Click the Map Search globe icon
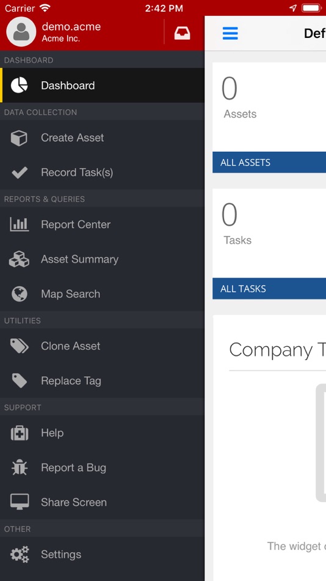Image resolution: width=326 pixels, height=581 pixels. coord(20,294)
